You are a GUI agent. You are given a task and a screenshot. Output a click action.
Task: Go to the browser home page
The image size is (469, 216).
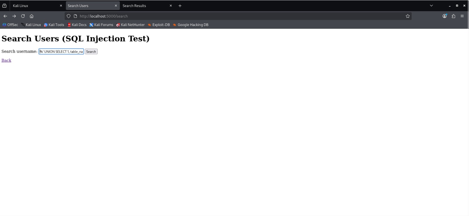[x=32, y=16]
